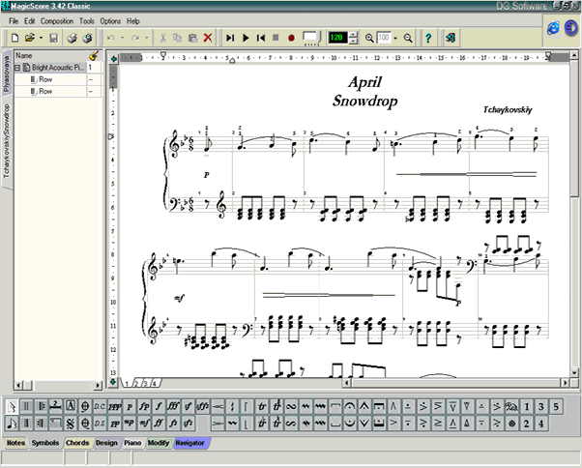Select the fff dynamics symbol
The height and width of the screenshot is (468, 582).
[173, 407]
